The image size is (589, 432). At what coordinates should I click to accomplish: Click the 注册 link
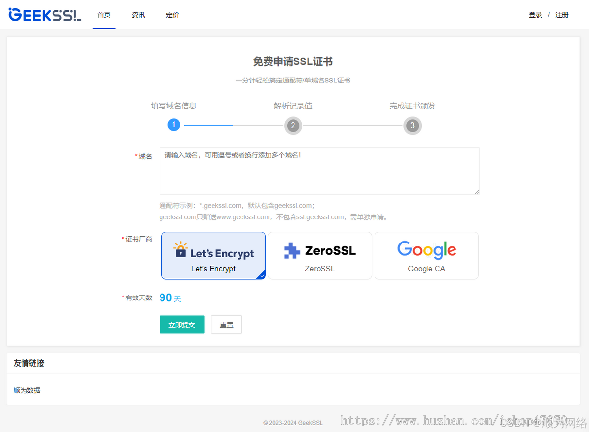562,15
